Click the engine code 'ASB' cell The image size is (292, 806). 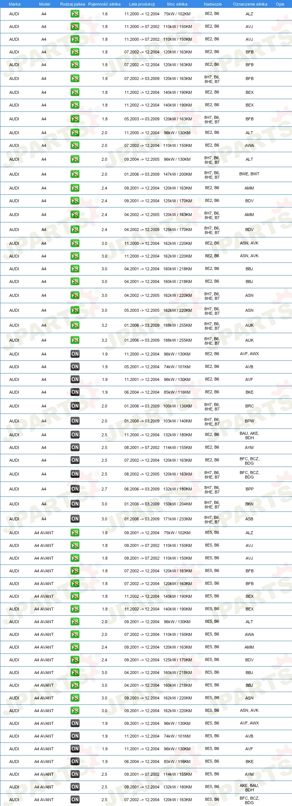click(x=249, y=519)
